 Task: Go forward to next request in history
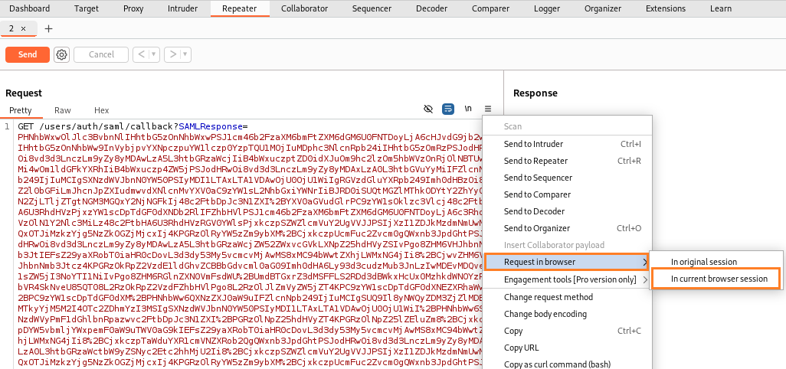[x=172, y=54]
